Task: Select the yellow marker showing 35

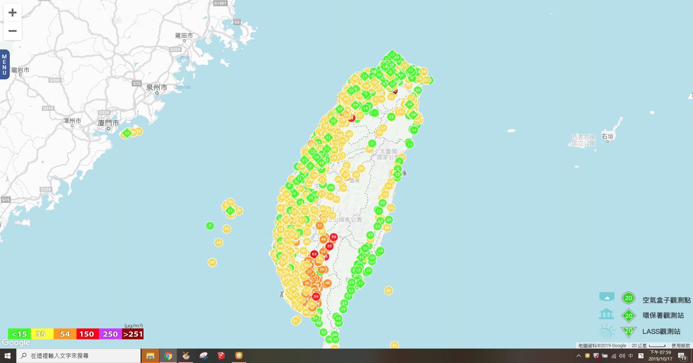Action: tap(361, 169)
